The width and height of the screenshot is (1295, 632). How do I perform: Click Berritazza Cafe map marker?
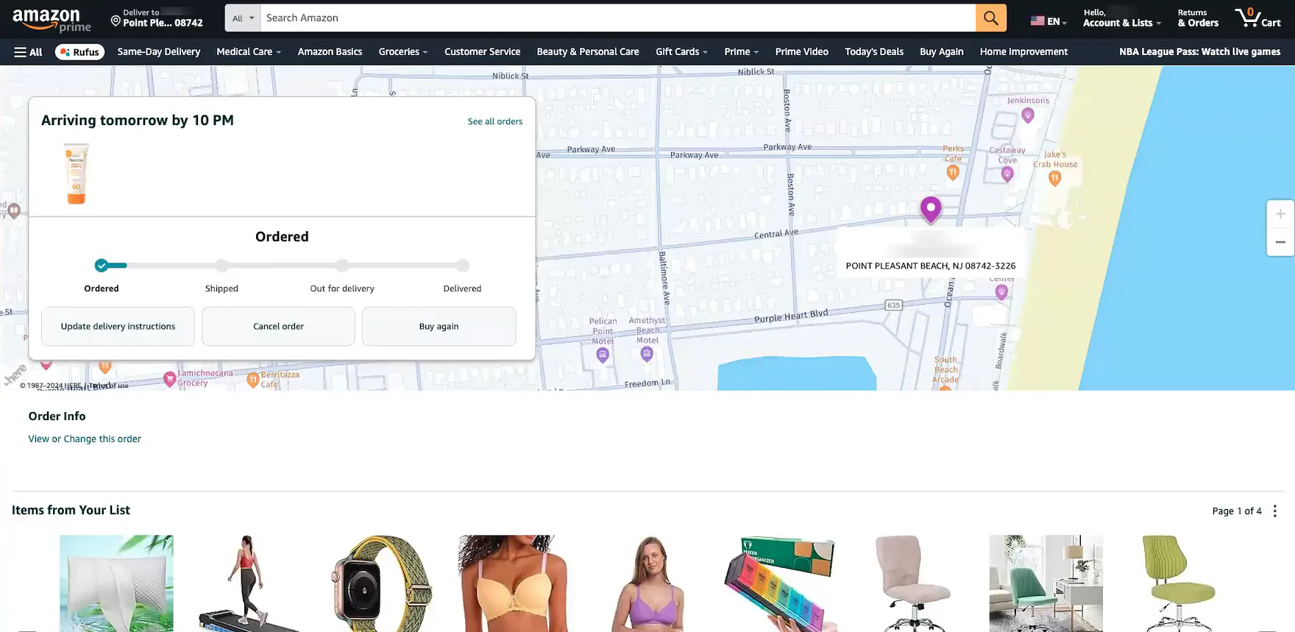pyautogui.click(x=253, y=380)
